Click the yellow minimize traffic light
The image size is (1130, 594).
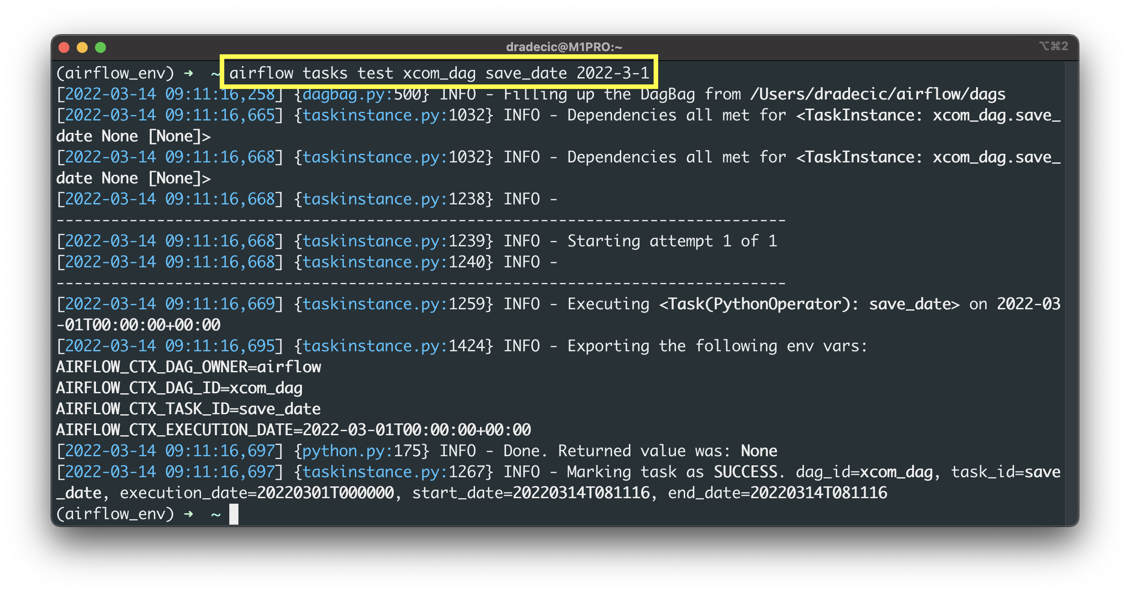click(82, 47)
